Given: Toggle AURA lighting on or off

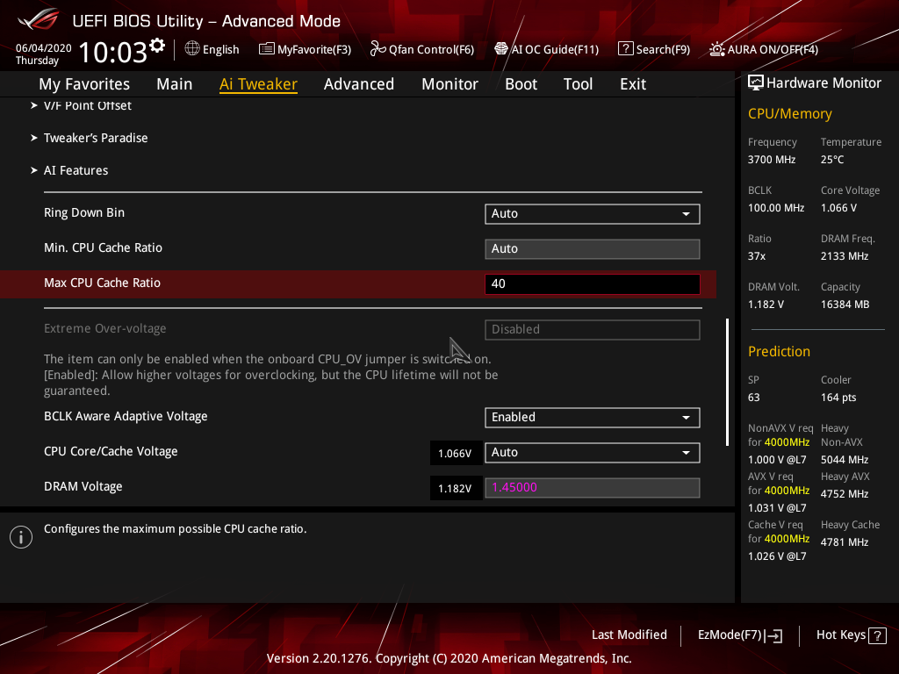Looking at the screenshot, I should (x=762, y=49).
